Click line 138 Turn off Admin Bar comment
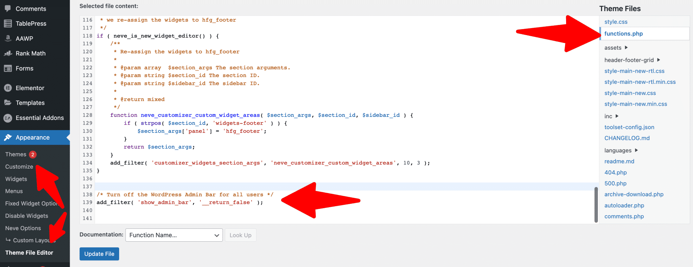This screenshot has height=267, width=693. pos(185,195)
